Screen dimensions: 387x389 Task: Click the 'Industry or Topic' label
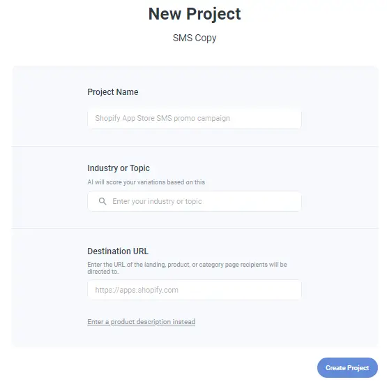pyautogui.click(x=119, y=168)
